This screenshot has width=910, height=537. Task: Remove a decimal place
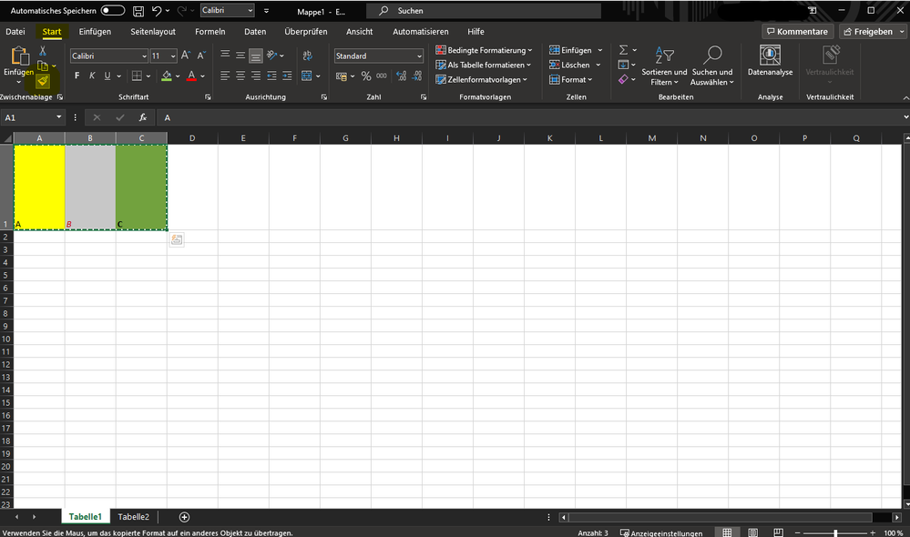(x=416, y=76)
